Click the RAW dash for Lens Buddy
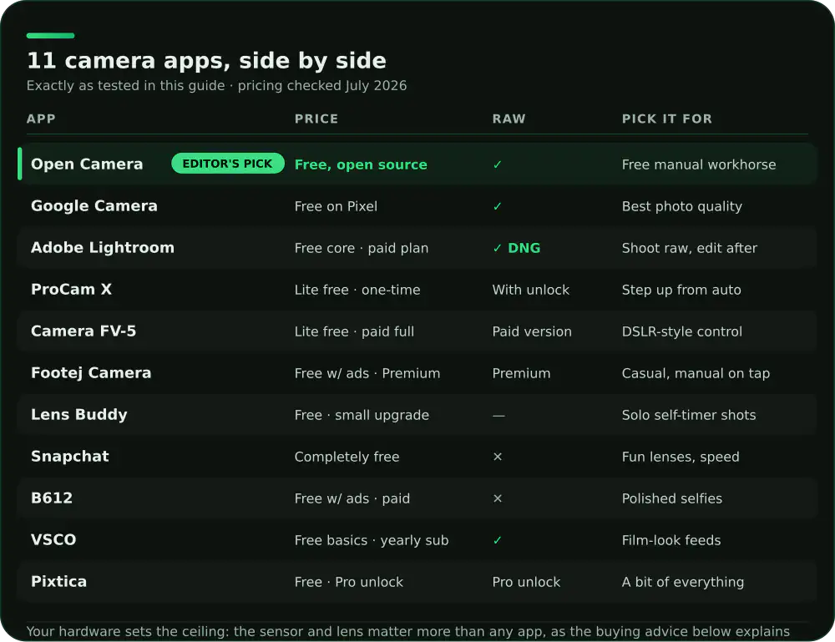This screenshot has width=835, height=642. [x=498, y=415]
